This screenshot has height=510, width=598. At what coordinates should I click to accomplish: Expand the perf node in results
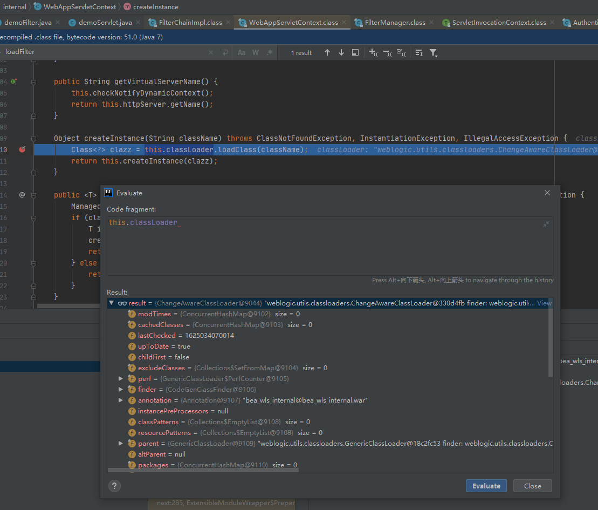121,379
